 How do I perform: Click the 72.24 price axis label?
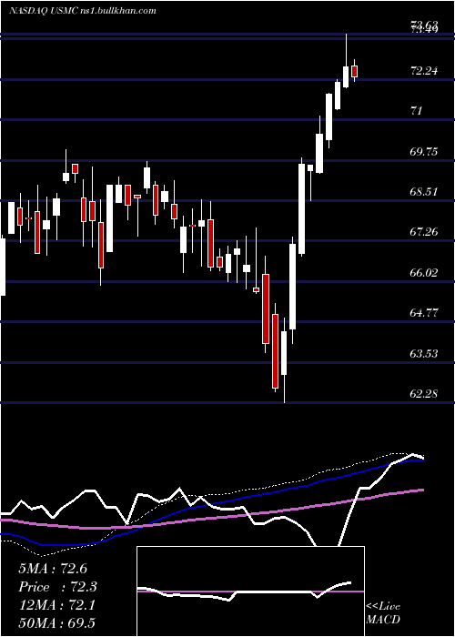424,71
